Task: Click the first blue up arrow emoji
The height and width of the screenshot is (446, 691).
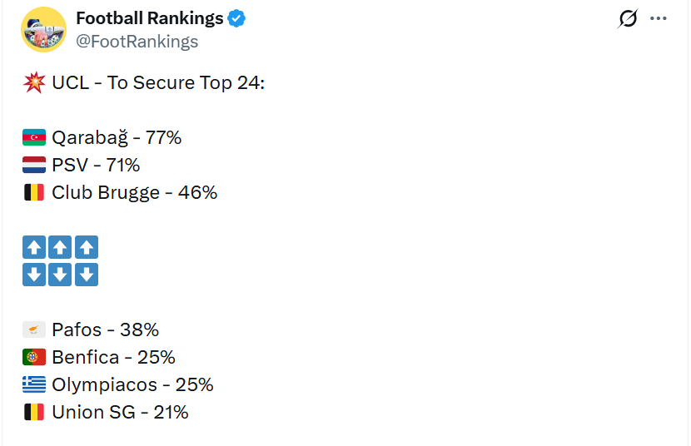Action: (34, 247)
